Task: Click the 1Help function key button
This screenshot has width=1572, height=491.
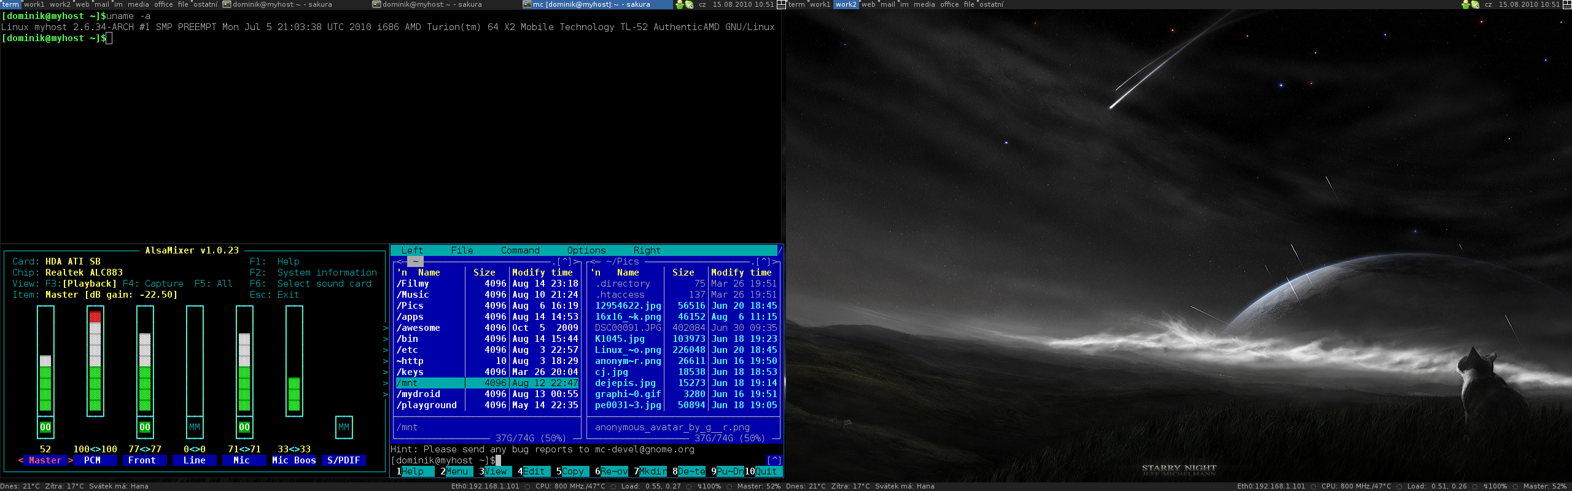Action: (x=414, y=471)
